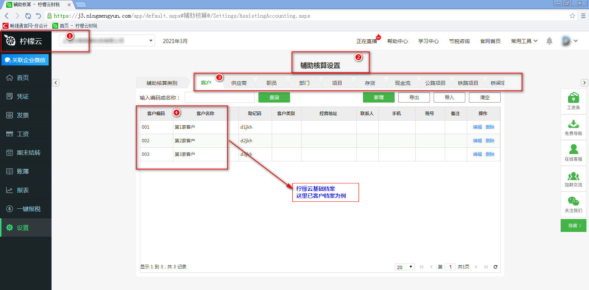The width and height of the screenshot is (589, 290).
Task: Open 设置 in the left sidebar
Action: 22,228
